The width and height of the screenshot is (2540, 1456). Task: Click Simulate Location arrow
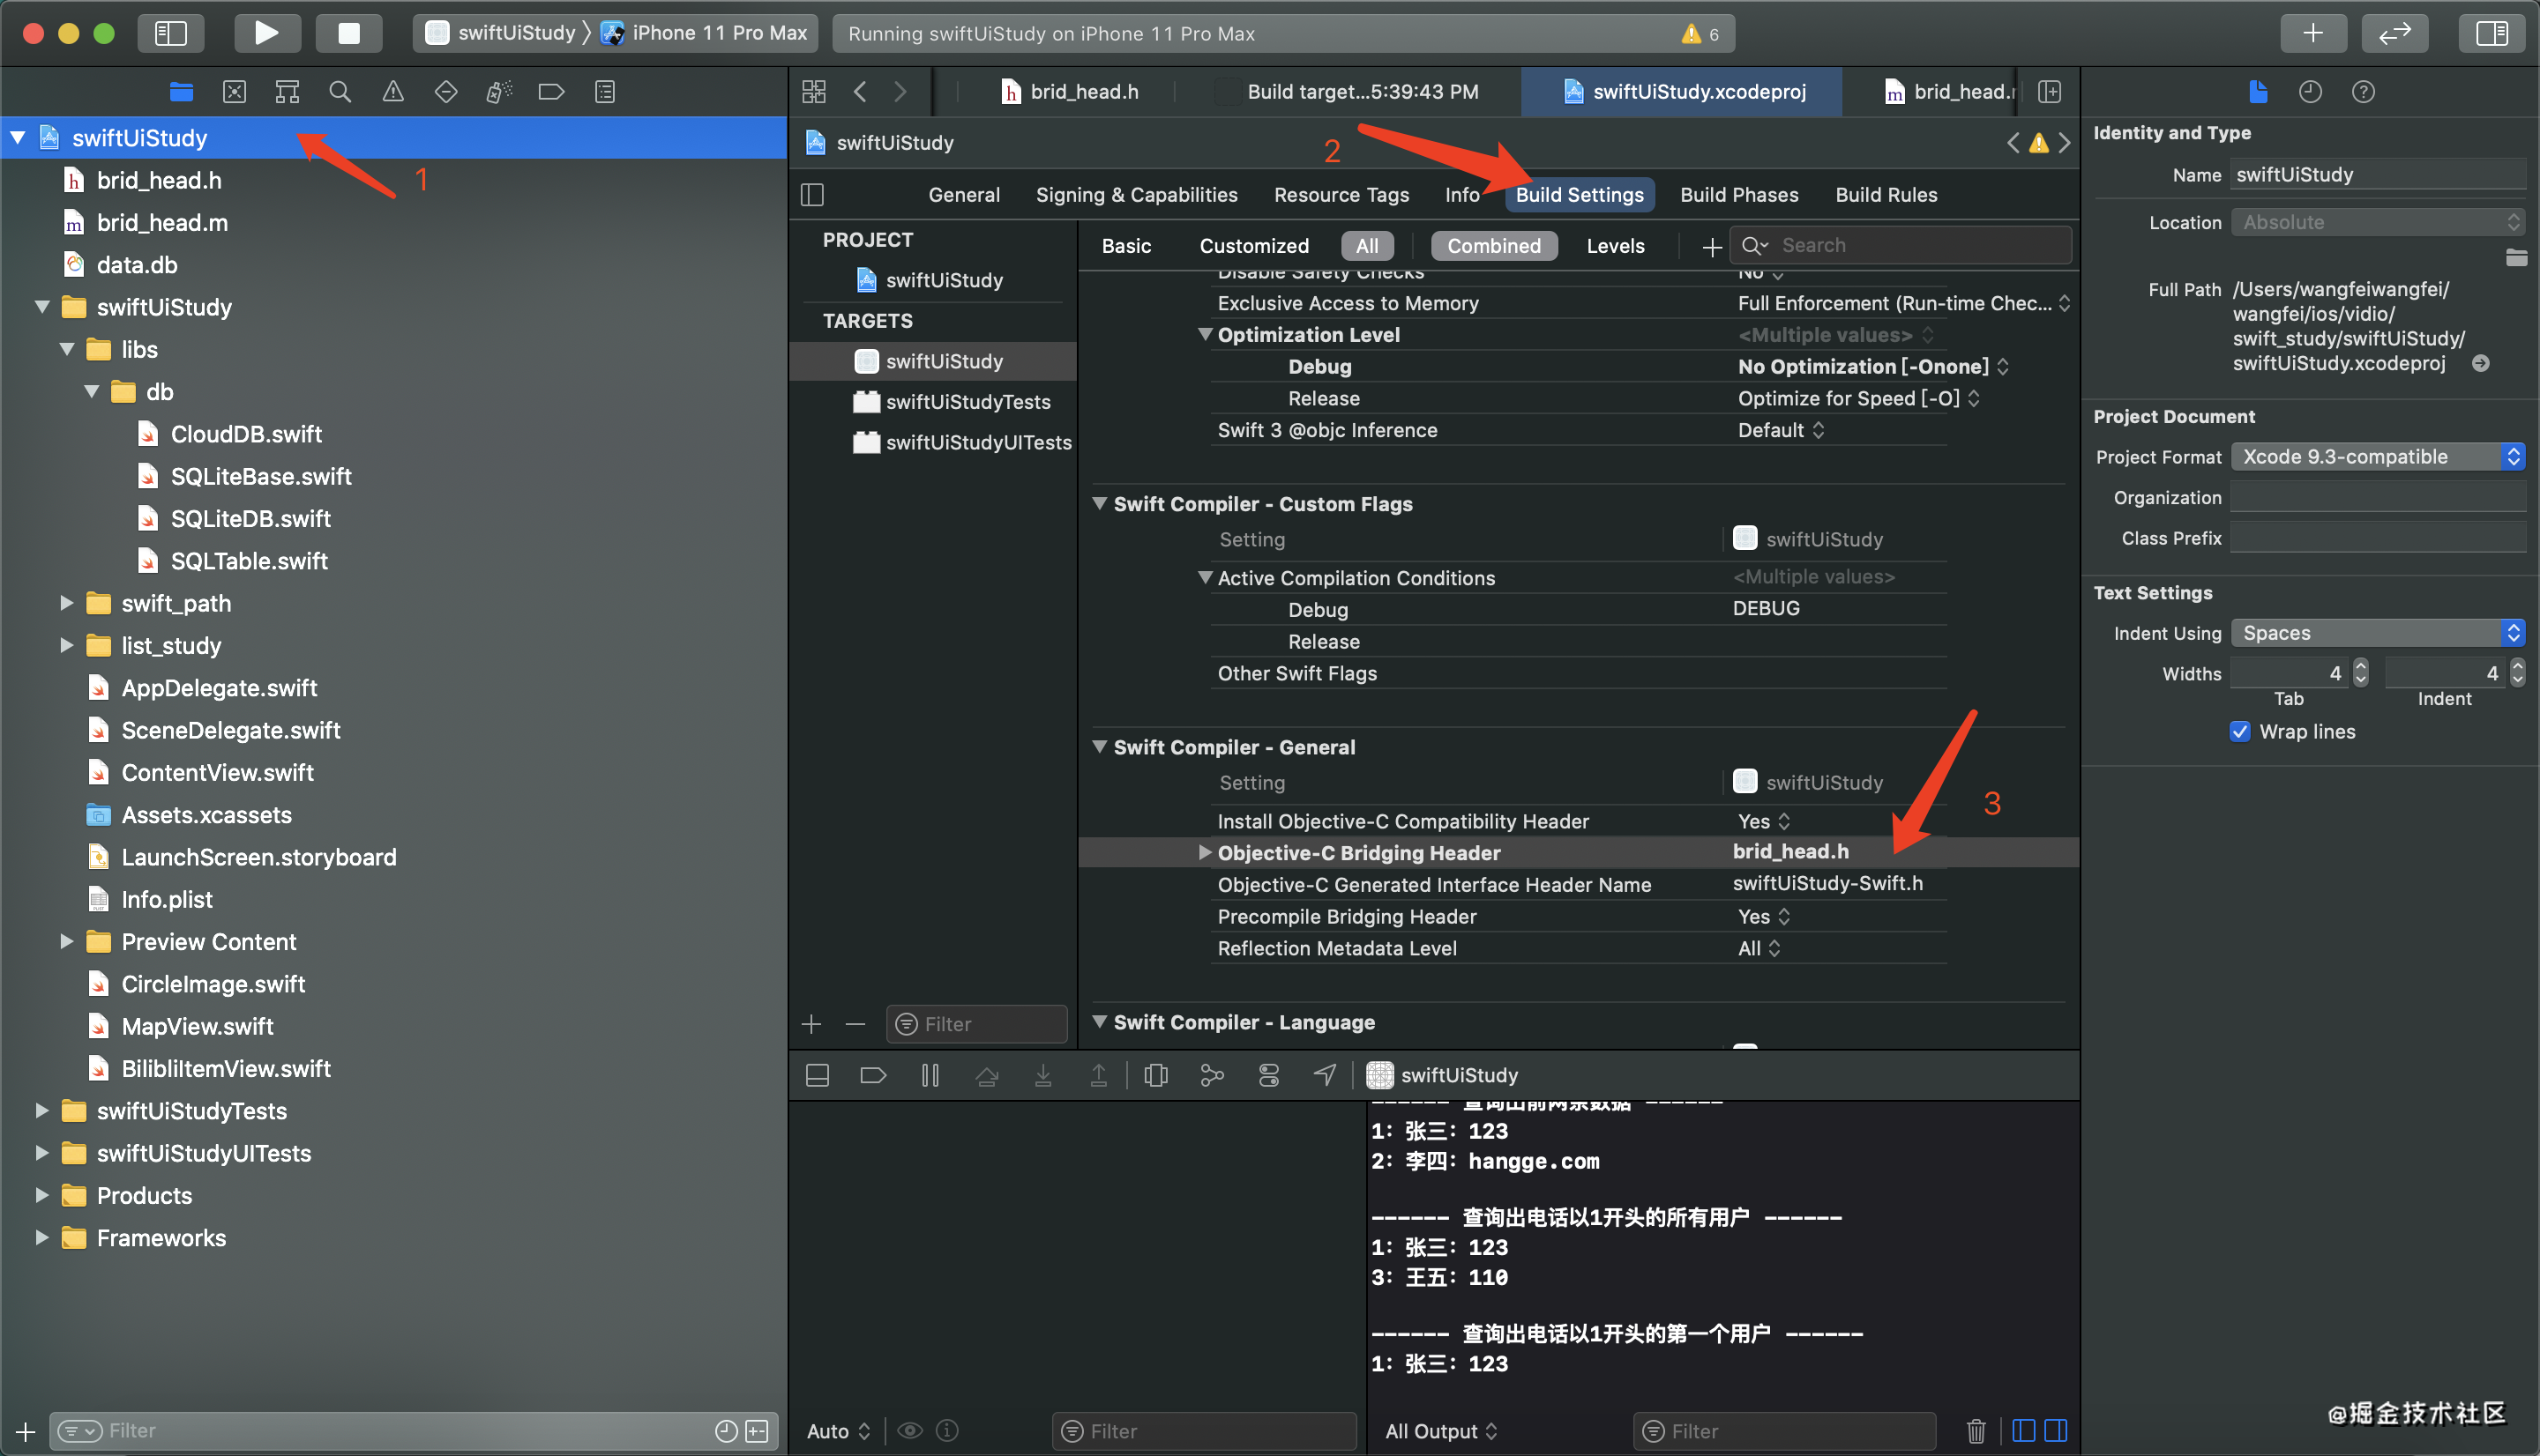click(1325, 1075)
